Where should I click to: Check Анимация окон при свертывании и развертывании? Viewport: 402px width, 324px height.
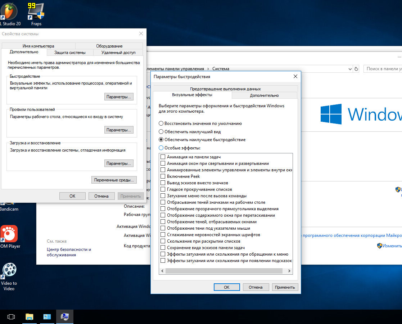click(163, 163)
